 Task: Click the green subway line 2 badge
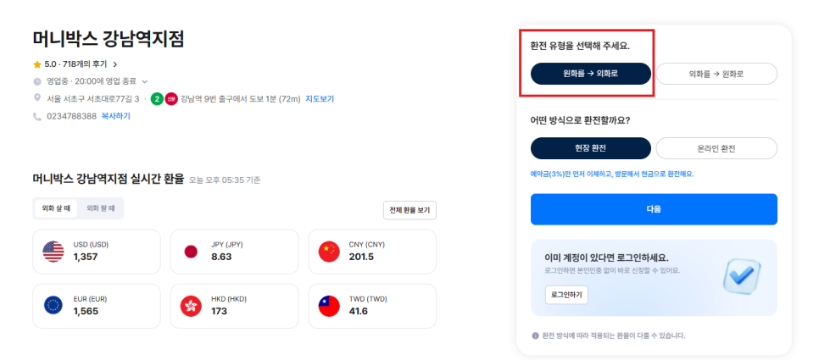[157, 98]
